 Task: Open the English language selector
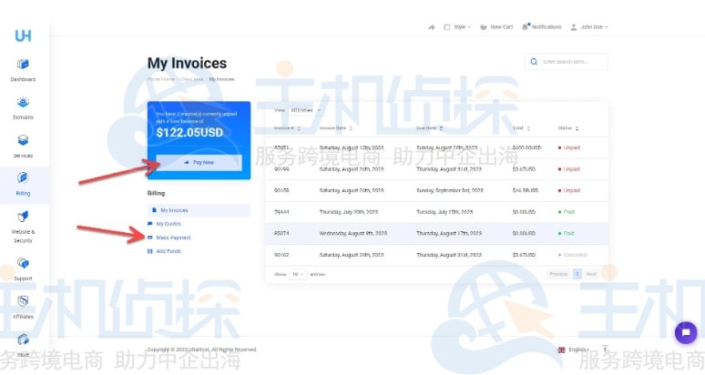(x=573, y=350)
